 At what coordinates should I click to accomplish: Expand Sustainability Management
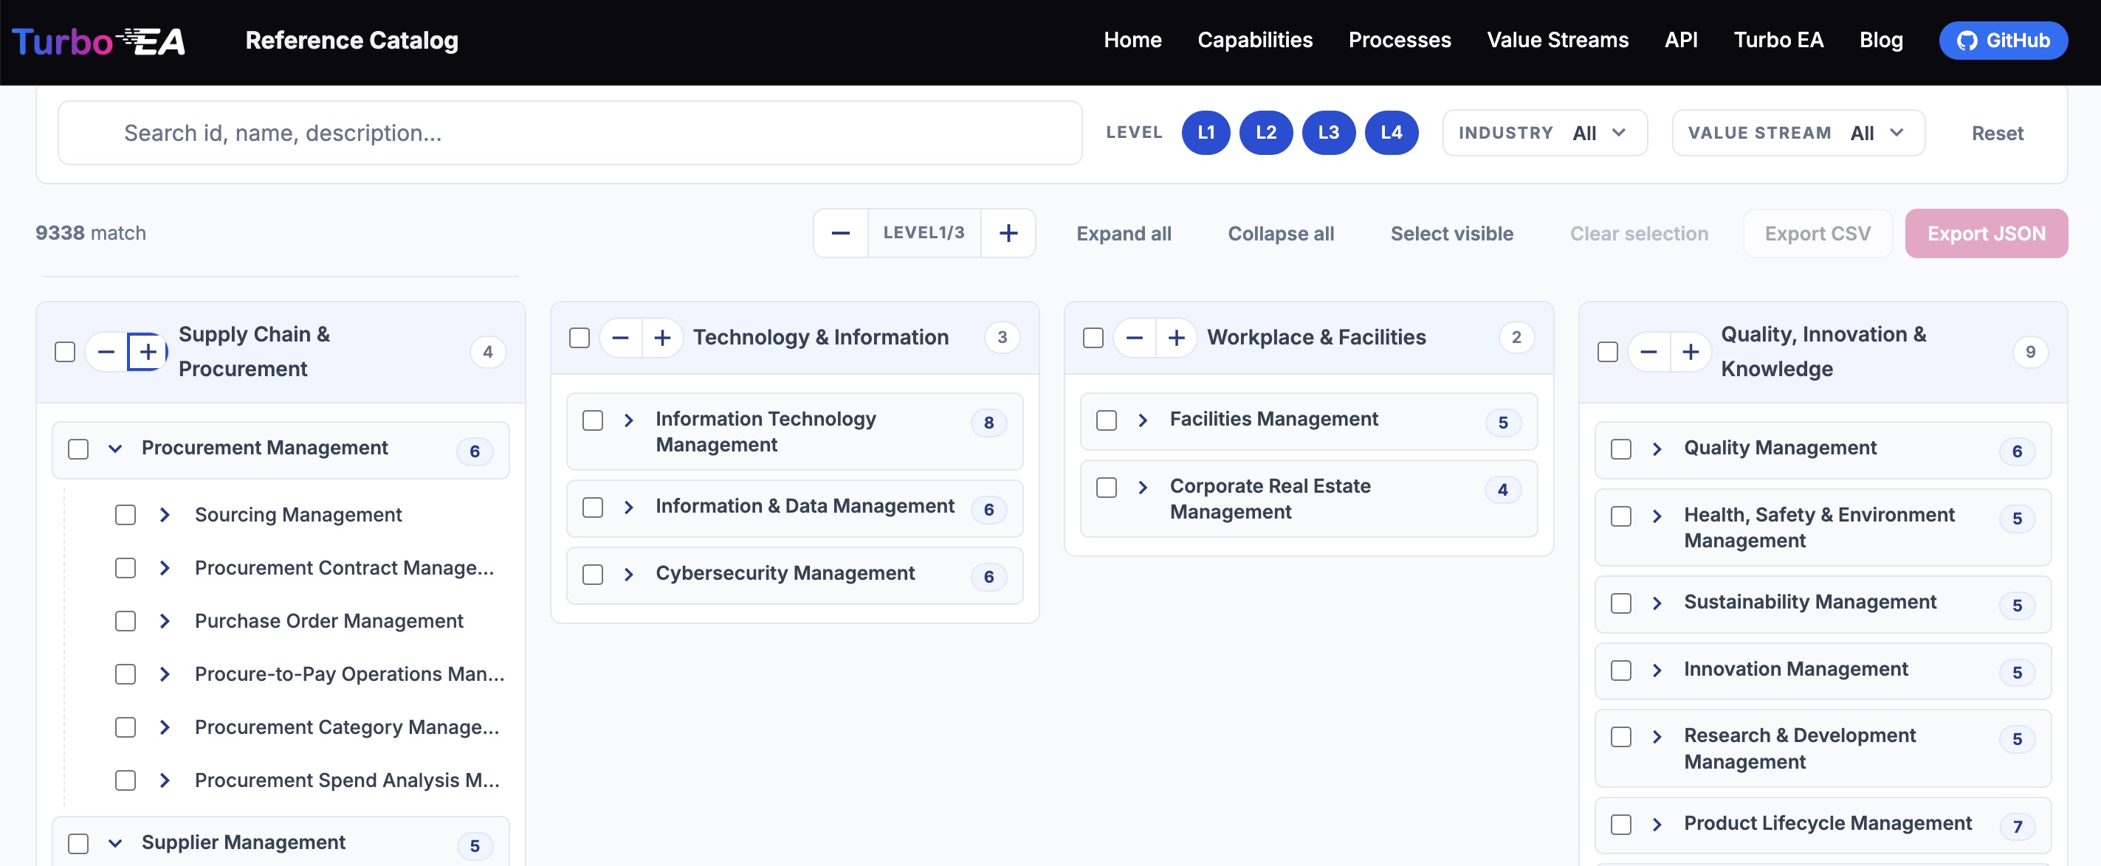pyautogui.click(x=1657, y=603)
